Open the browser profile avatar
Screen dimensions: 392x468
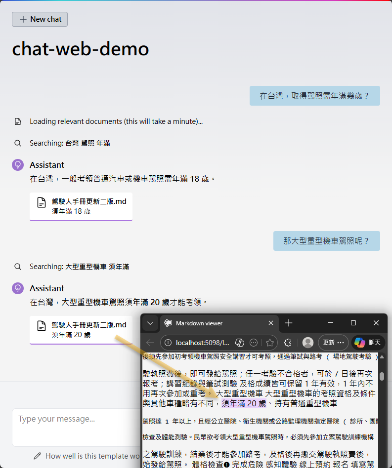[x=308, y=343]
